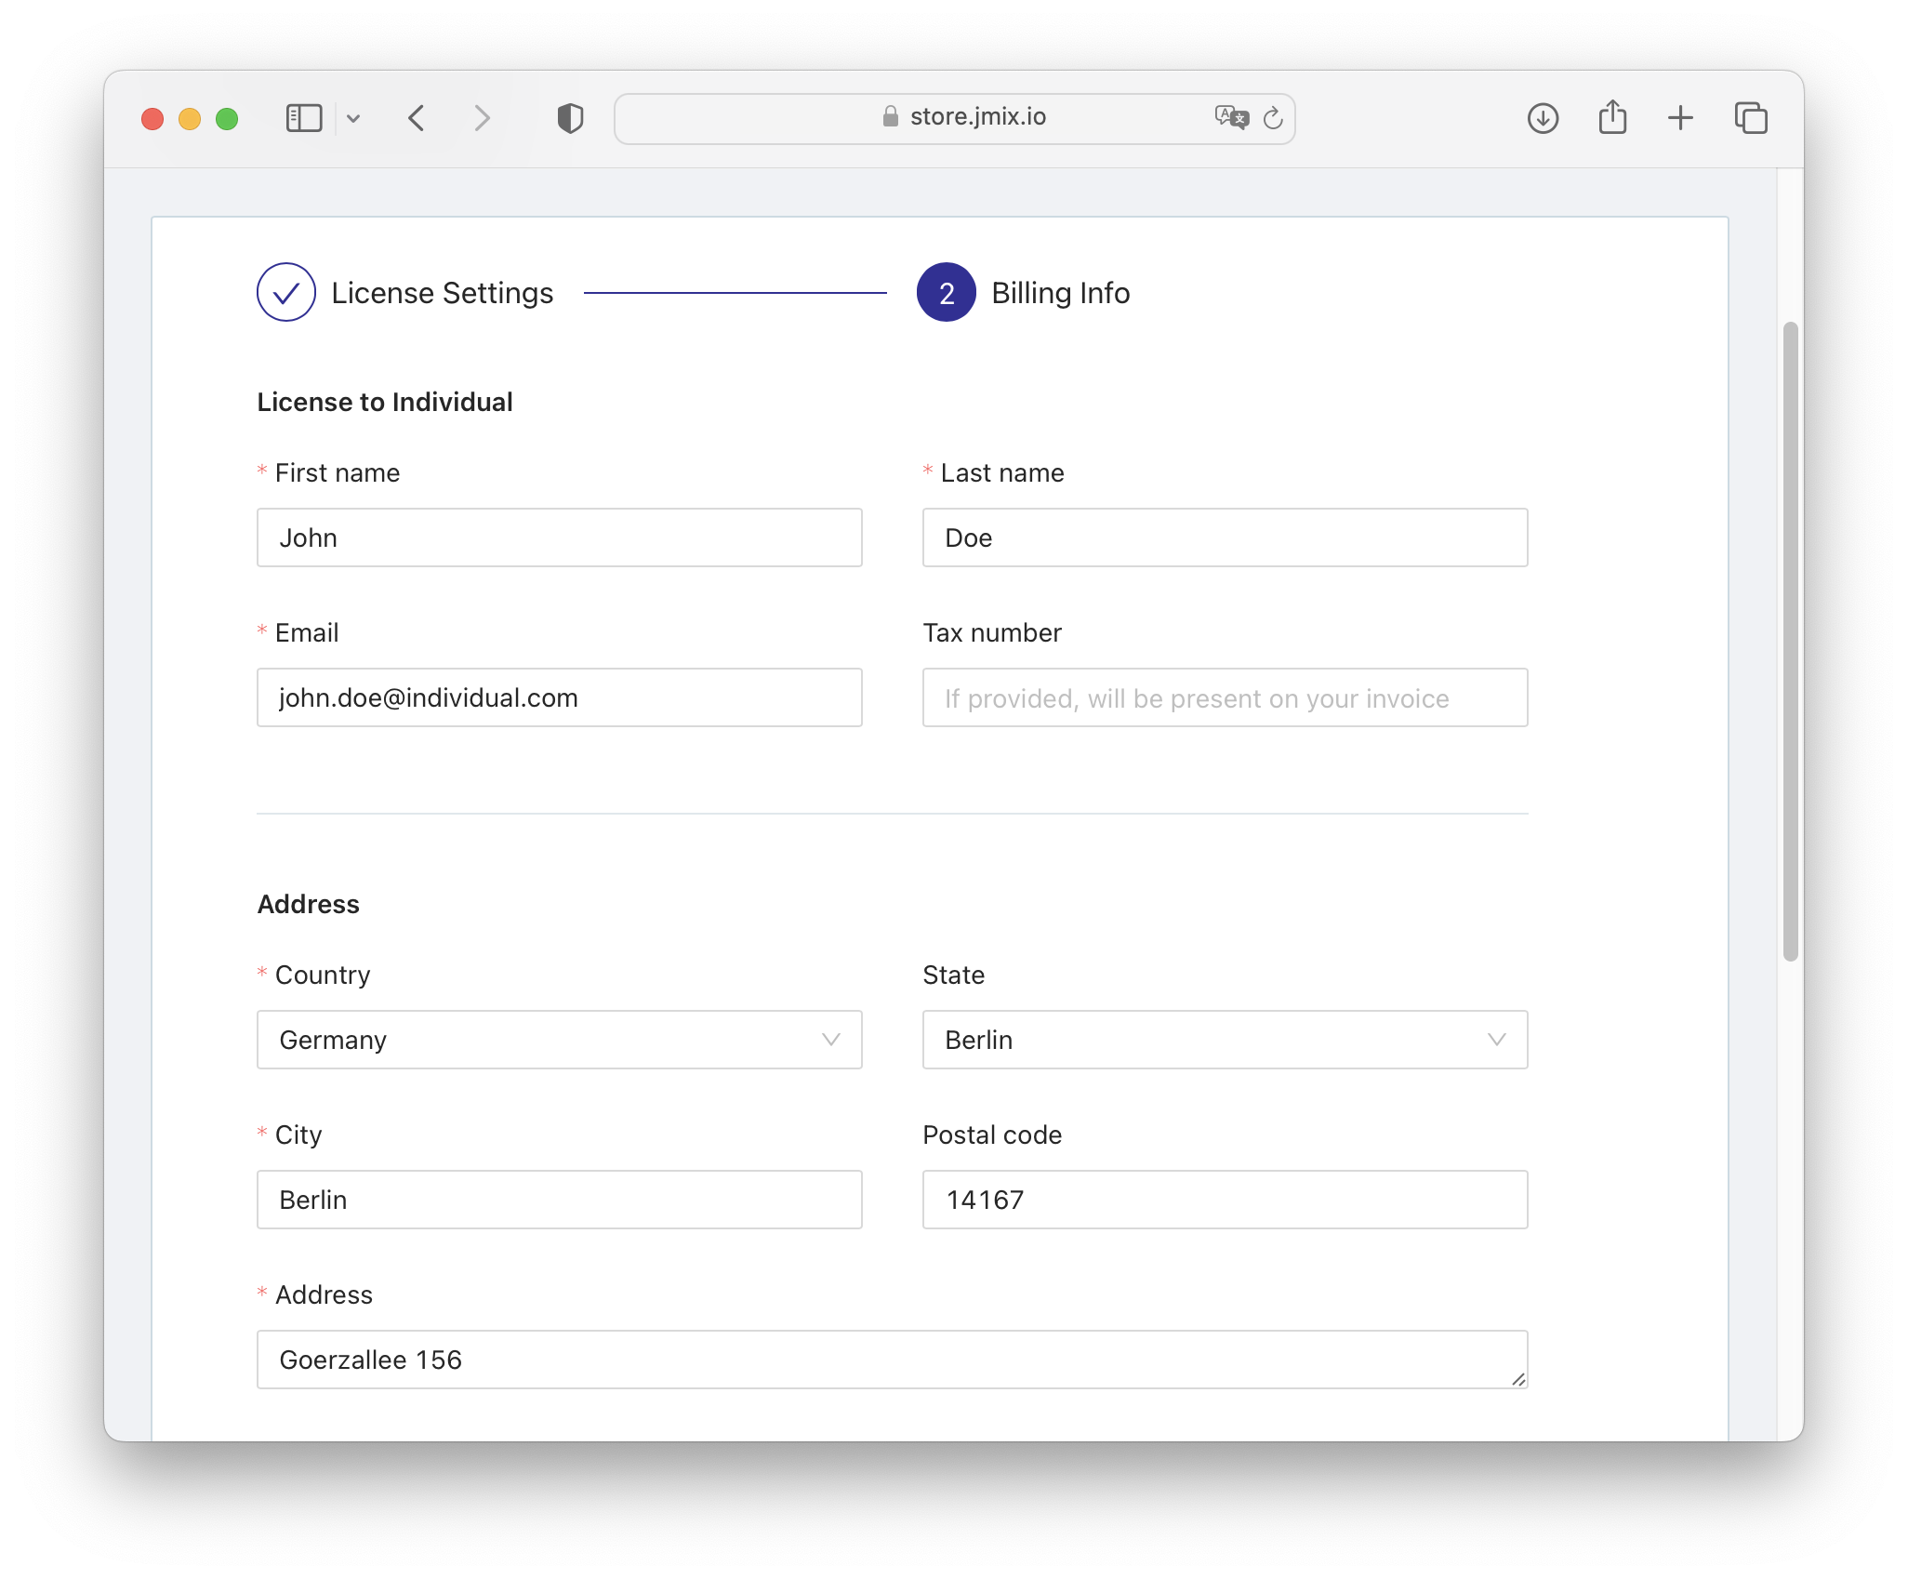Toggle the Safari sidebar
The image size is (1908, 1579).
(303, 118)
